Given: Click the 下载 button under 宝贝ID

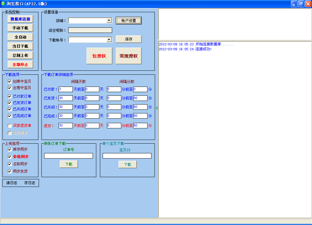Looking at the screenshot, I should click(x=127, y=164).
